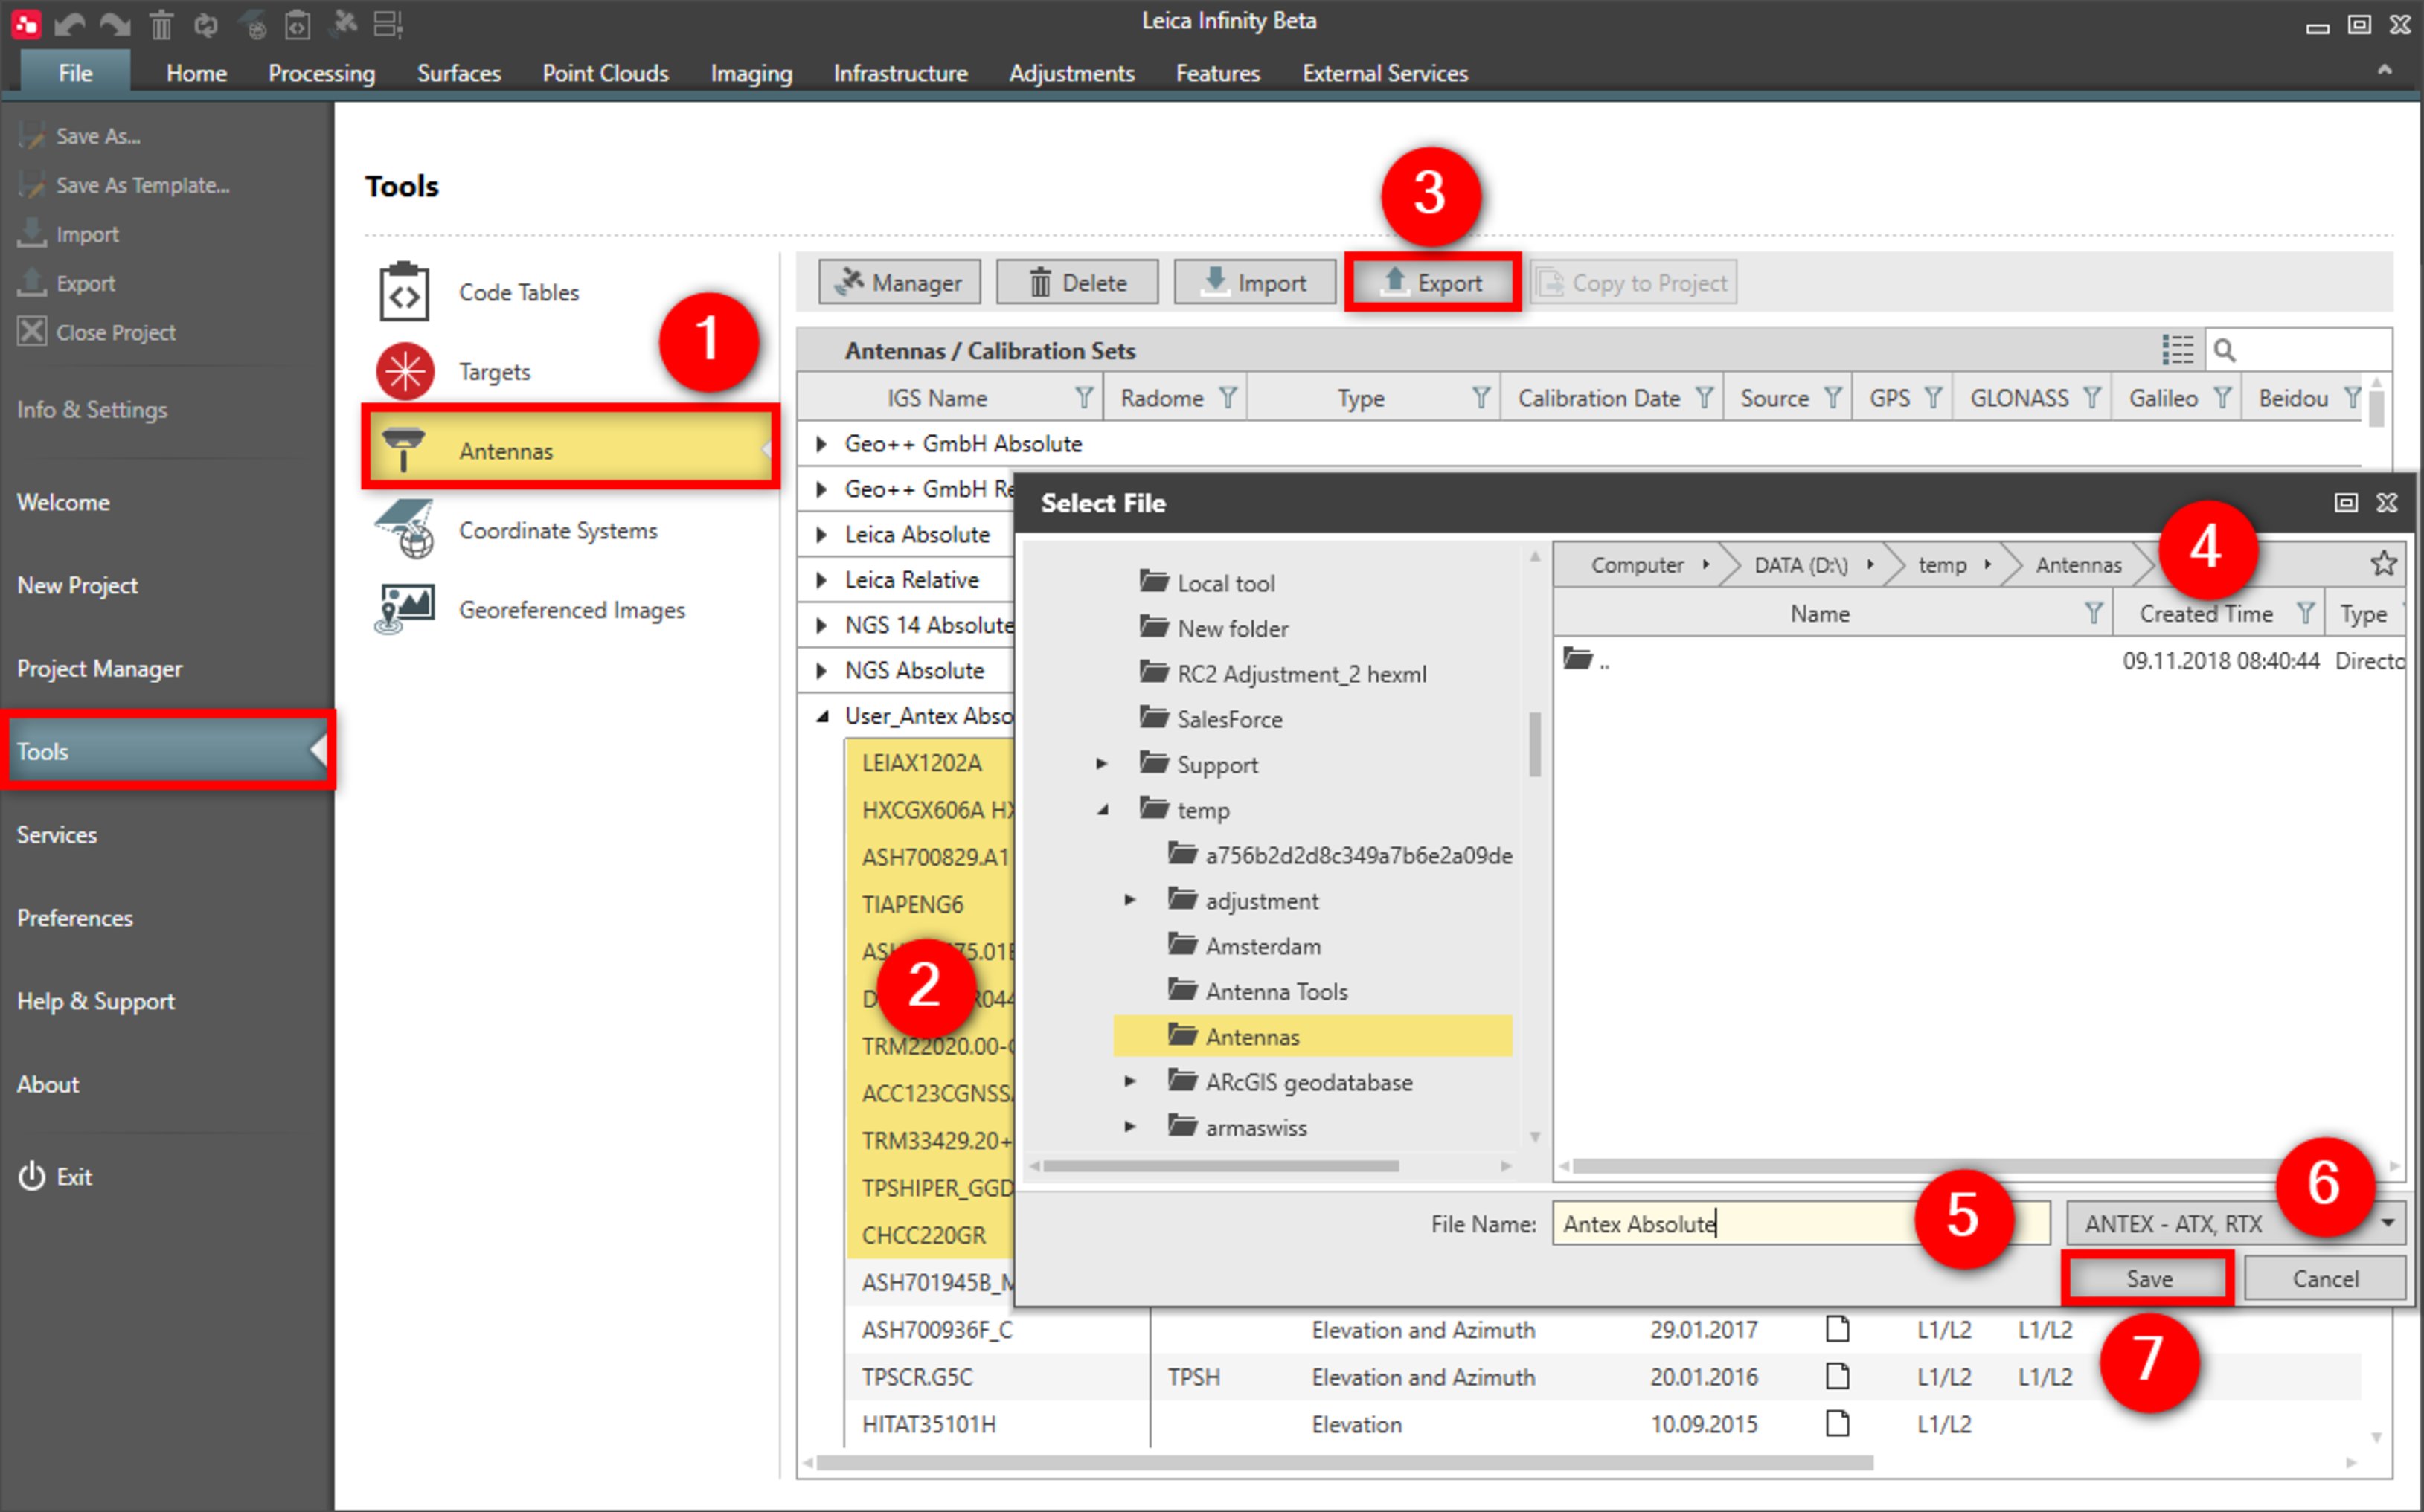Filter the Name column in Select File
The image size is (2424, 1512).
tap(2093, 613)
